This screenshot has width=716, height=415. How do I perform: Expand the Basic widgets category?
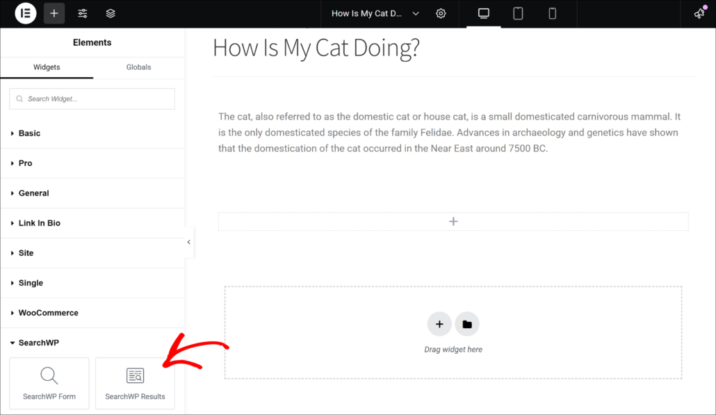(x=92, y=133)
